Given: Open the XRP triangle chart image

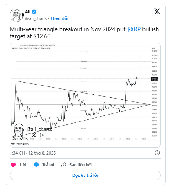Looking at the screenshot, I should pyautogui.click(x=85, y=95).
